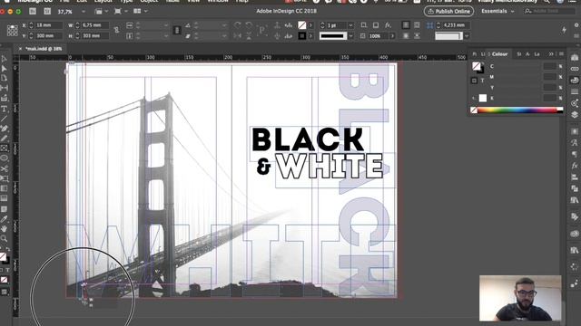This screenshot has height=326, width=581.
Task: Open the stroke weight dropdown
Action: coord(350,25)
